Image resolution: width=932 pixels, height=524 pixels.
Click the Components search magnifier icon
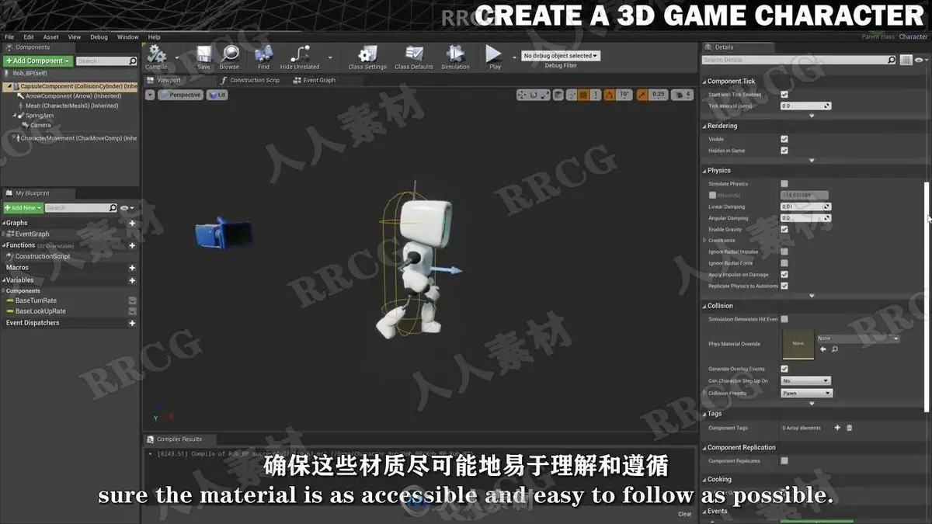click(132, 61)
